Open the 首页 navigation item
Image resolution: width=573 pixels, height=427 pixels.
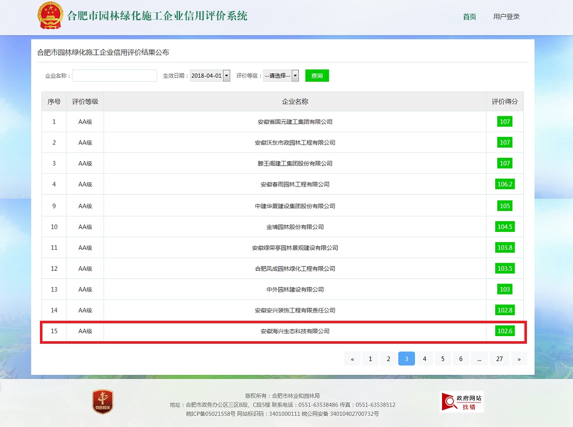[469, 17]
